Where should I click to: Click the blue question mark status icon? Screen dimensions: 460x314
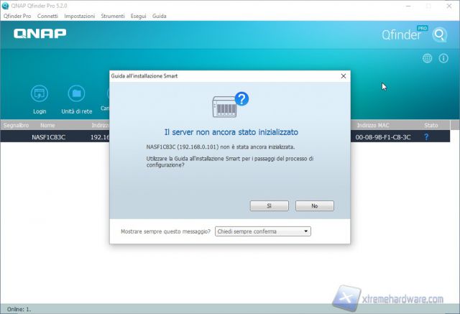point(426,137)
